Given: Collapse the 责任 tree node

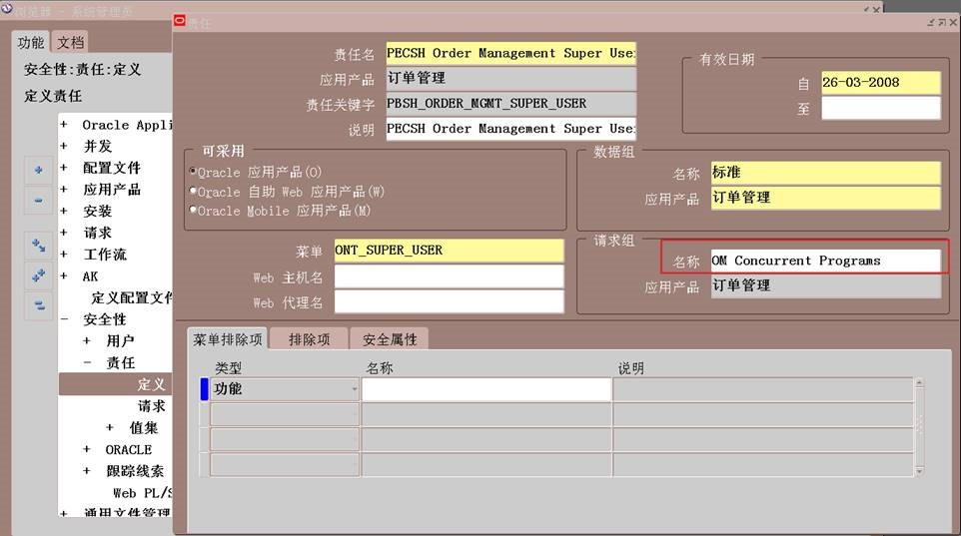Looking at the screenshot, I should pos(87,362).
